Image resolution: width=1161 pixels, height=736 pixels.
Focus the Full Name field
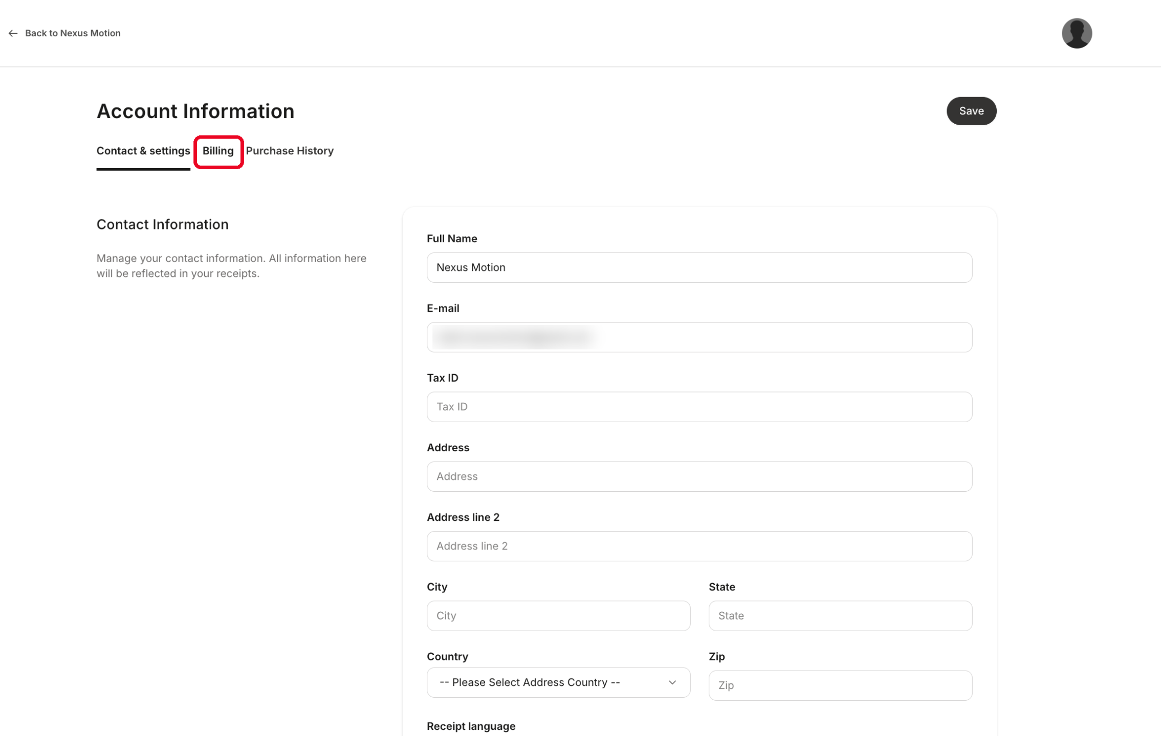click(699, 267)
